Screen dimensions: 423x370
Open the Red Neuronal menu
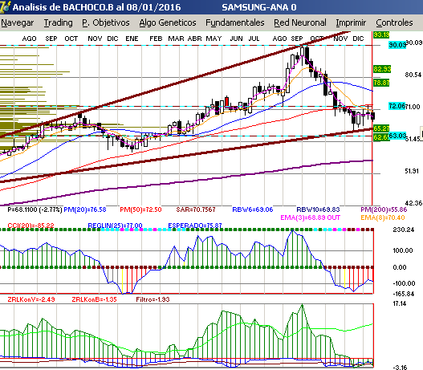(300, 22)
